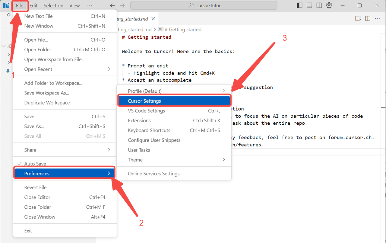Open Cursor Settings
This screenshot has height=243, width=386.
point(174,101)
